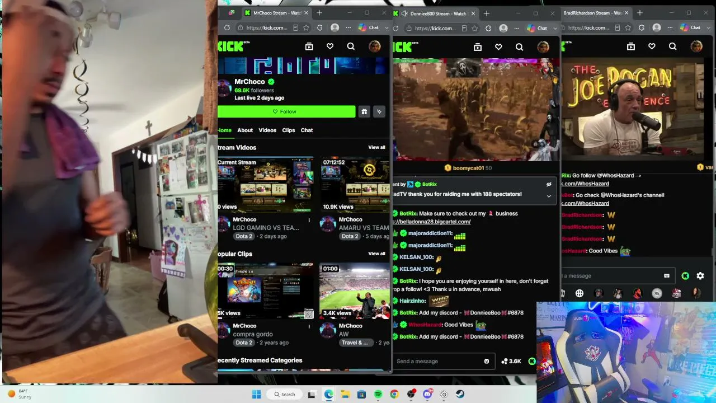Image resolution: width=716 pixels, height=403 pixels.
Task: Play the 01:00 AW stadium clip thumbnail
Action: pos(355,291)
